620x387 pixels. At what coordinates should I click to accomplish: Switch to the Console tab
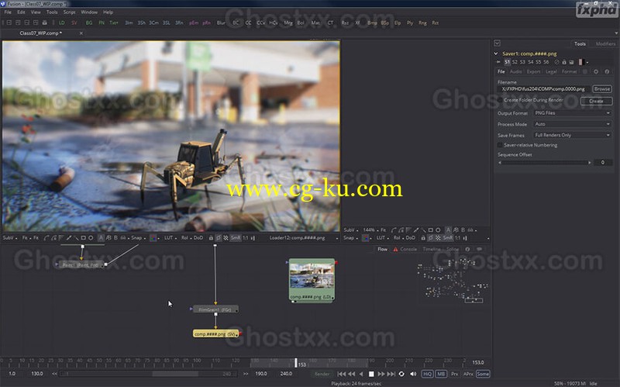[x=408, y=249]
